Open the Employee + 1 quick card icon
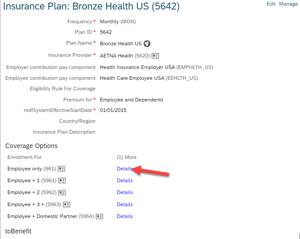 [x=62, y=181]
